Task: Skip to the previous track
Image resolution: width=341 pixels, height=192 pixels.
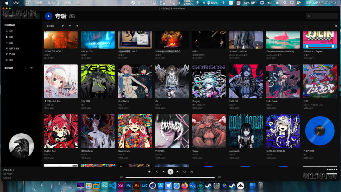Action: [x=164, y=171]
